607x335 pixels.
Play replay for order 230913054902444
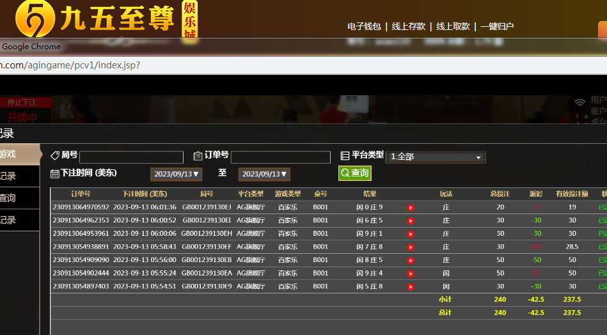point(411,274)
